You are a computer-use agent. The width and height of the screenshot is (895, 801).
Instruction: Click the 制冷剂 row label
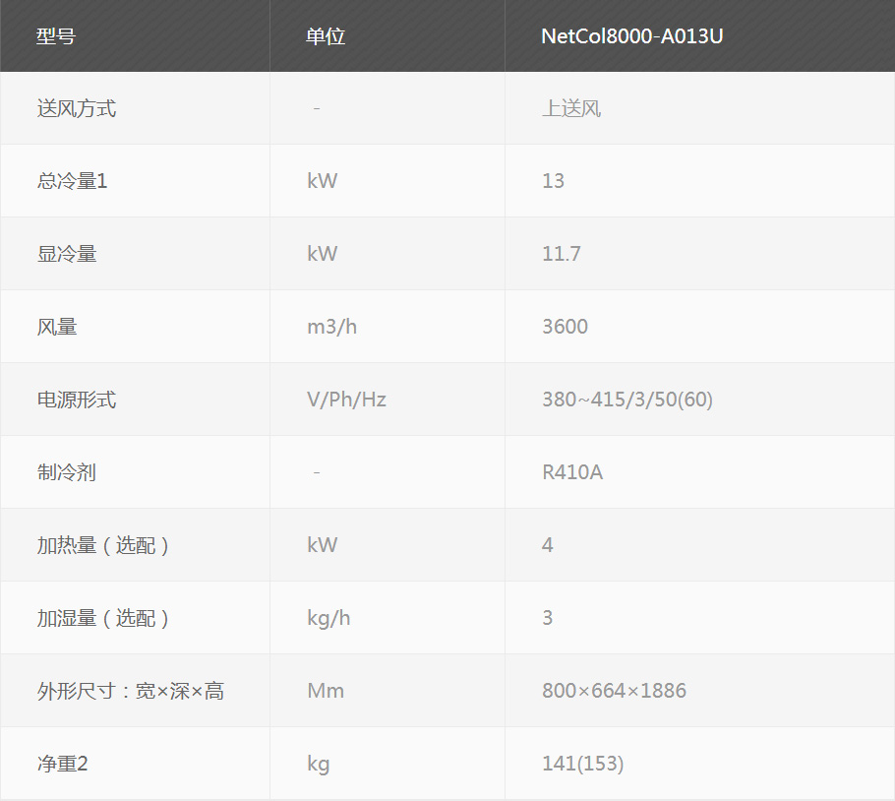66,472
